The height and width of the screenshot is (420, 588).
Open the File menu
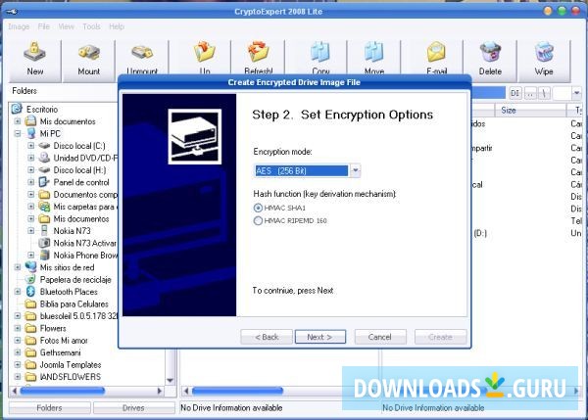43,26
